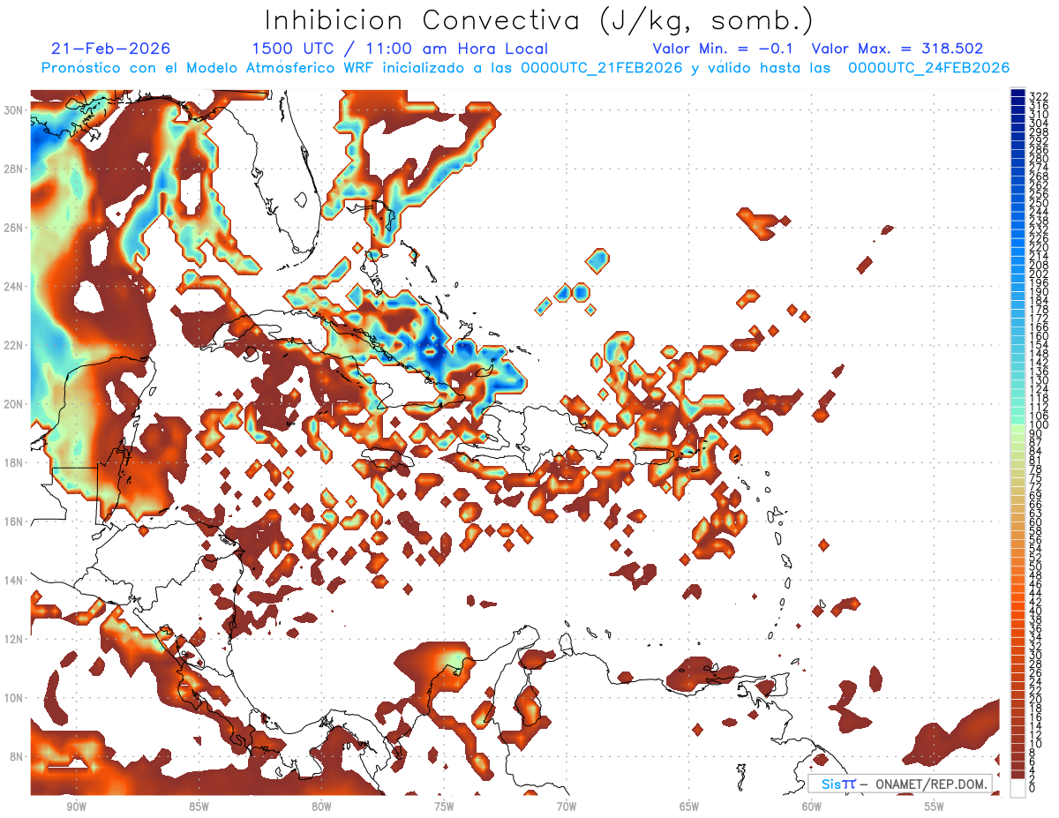Click the '14N' latitude label
The height and width of the screenshot is (818, 1059).
coord(13,581)
